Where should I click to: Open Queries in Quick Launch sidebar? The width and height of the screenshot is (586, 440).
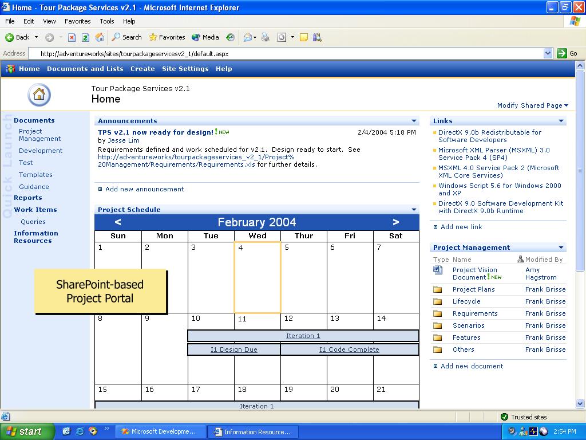33,222
